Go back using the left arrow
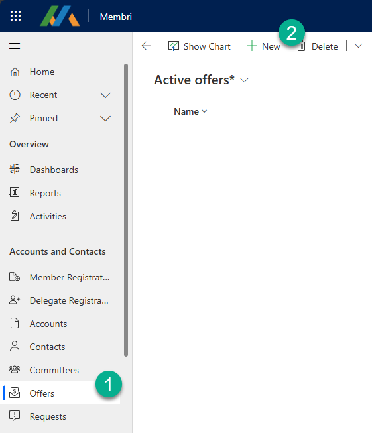Viewport: 372px width, 433px height. (146, 46)
